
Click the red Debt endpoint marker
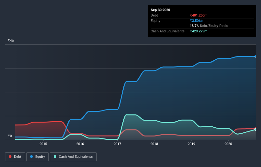[x=256, y=128]
